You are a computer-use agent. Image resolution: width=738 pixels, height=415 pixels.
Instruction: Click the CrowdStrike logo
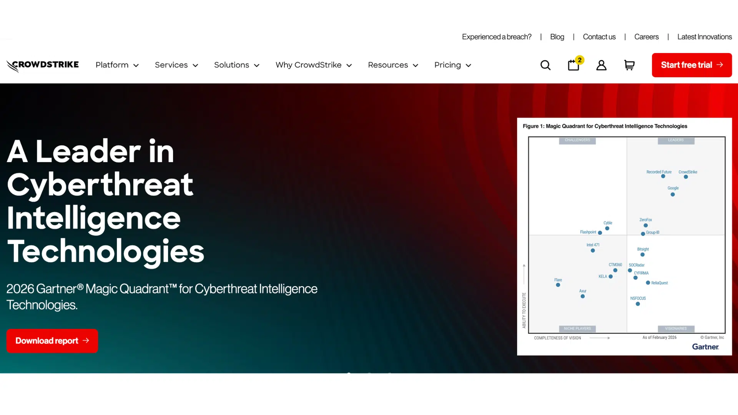42,65
